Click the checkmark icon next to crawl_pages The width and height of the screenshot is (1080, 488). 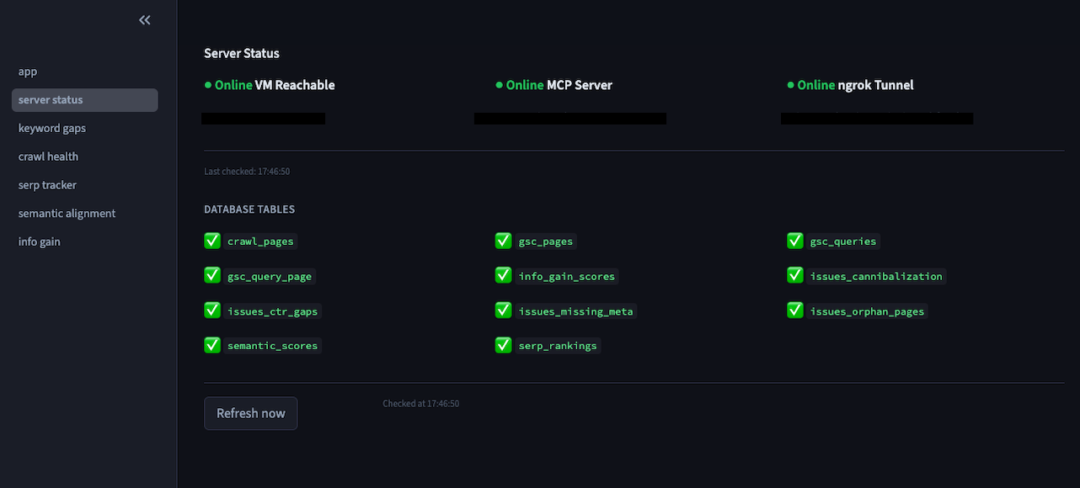tap(211, 241)
